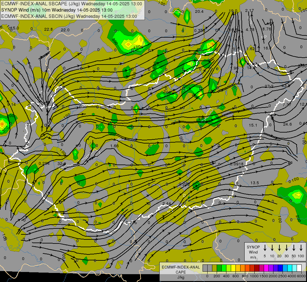Click the 'J/kg' unit label in the legend
Image resolution: width=307 pixels, height=282 pixels.
tap(181, 277)
